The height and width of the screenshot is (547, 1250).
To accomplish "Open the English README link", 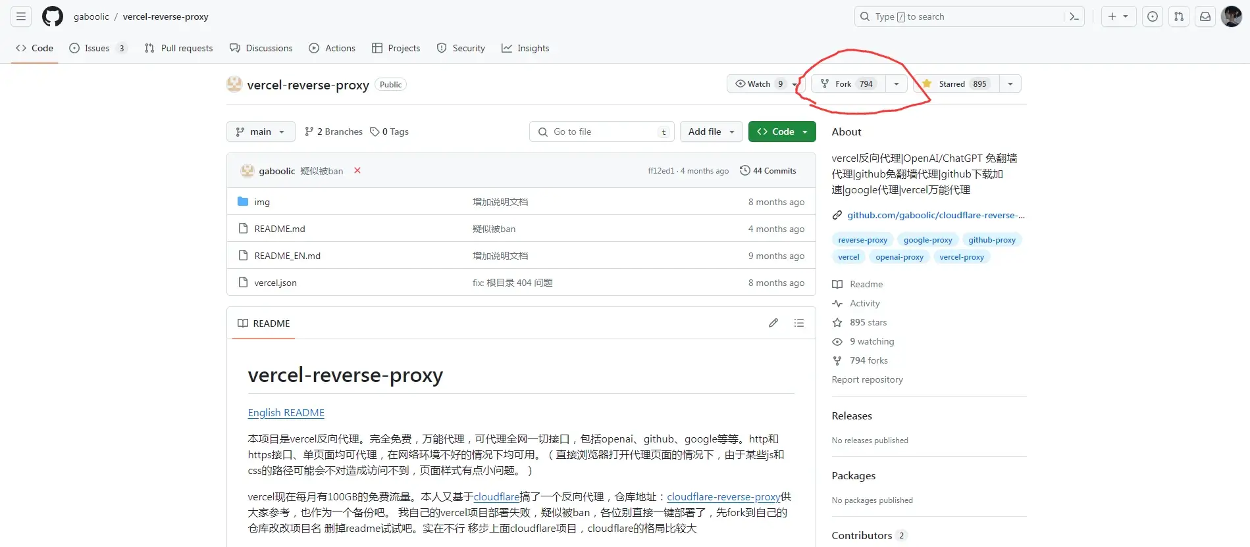I will tap(286, 412).
